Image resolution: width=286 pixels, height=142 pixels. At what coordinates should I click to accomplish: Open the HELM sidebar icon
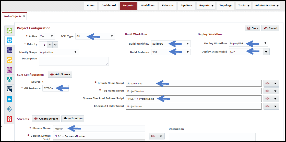(x=9, y=109)
